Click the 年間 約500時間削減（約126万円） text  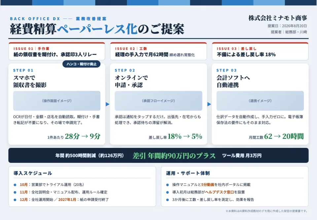[89, 155]
